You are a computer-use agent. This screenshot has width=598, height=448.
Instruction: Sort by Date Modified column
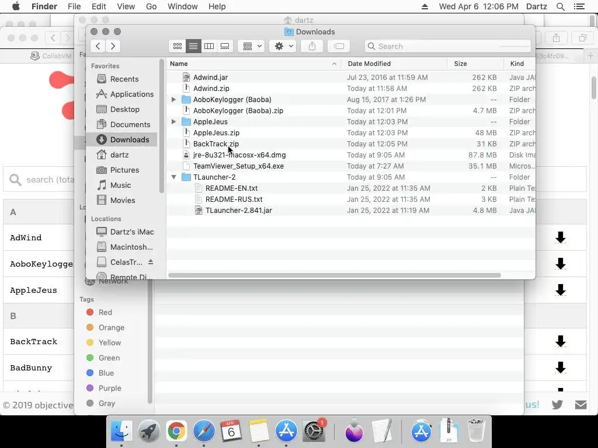point(394,64)
